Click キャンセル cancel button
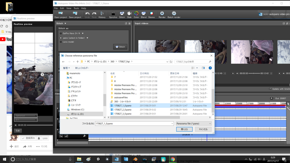The width and height of the screenshot is (290, 163). pyautogui.click(x=203, y=129)
